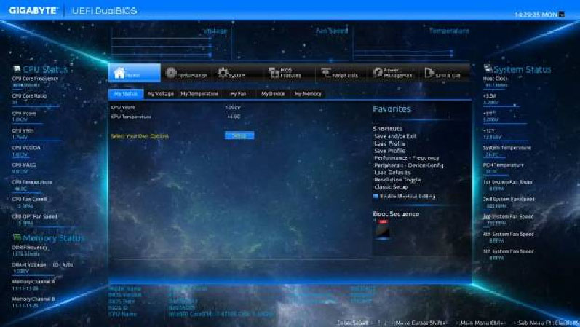This screenshot has height=327, width=580.
Task: Choose the Resolution Toggle shortcut
Action: (397, 180)
